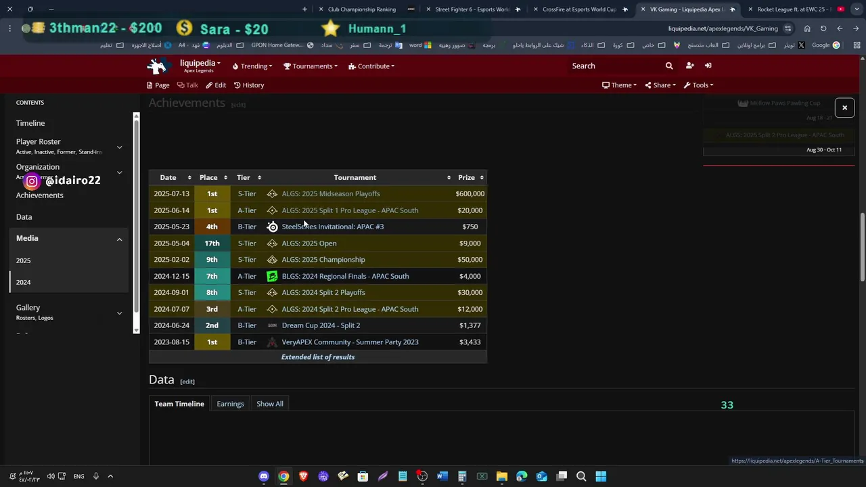Open Discord from the taskbar
The width and height of the screenshot is (866, 487).
pos(264,476)
